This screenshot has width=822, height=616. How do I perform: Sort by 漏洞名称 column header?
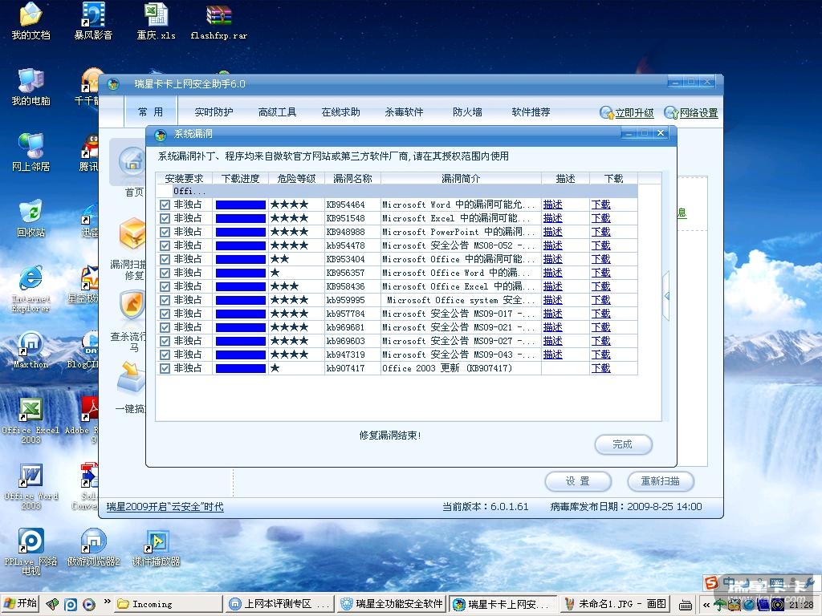pyautogui.click(x=352, y=178)
